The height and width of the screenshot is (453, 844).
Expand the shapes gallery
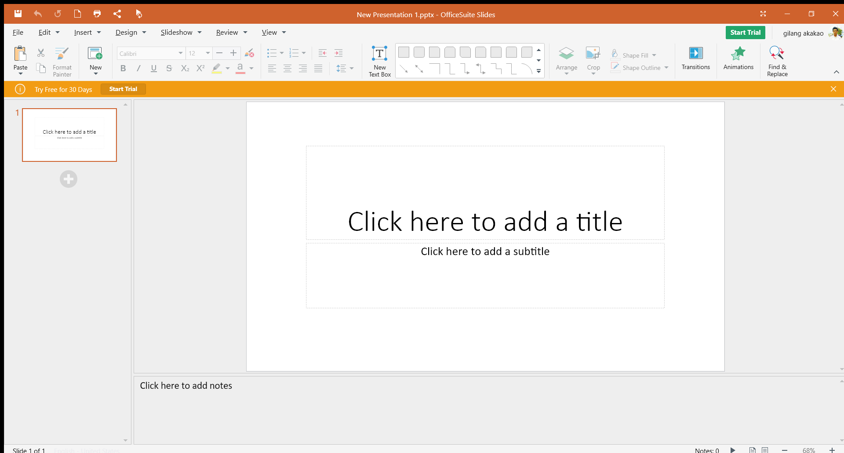pos(538,71)
